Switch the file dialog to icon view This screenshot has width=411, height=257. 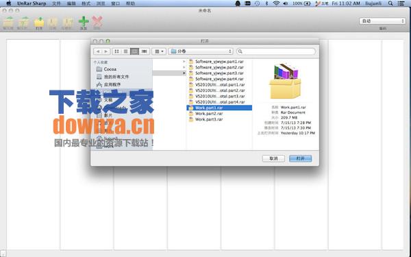[116, 51]
